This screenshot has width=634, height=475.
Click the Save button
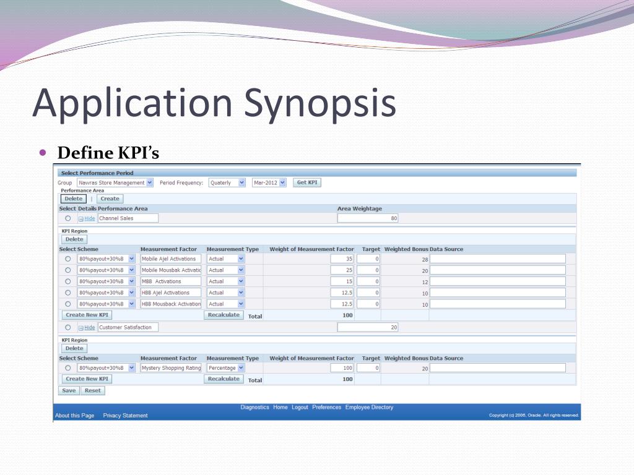[69, 391]
